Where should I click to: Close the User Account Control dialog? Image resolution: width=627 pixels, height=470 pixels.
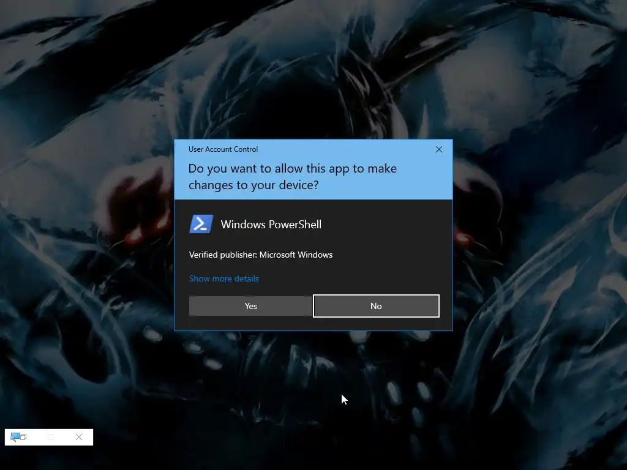pyautogui.click(x=438, y=149)
